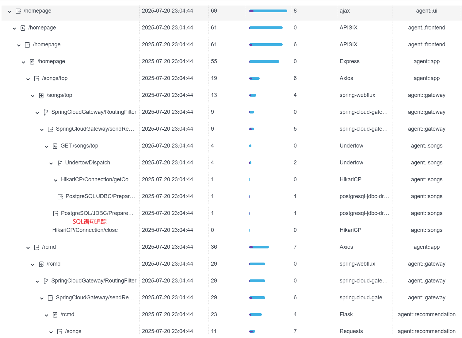Collapse the Axios /rcmd span subtree
The width and height of the screenshot is (462, 338).
[28, 248]
